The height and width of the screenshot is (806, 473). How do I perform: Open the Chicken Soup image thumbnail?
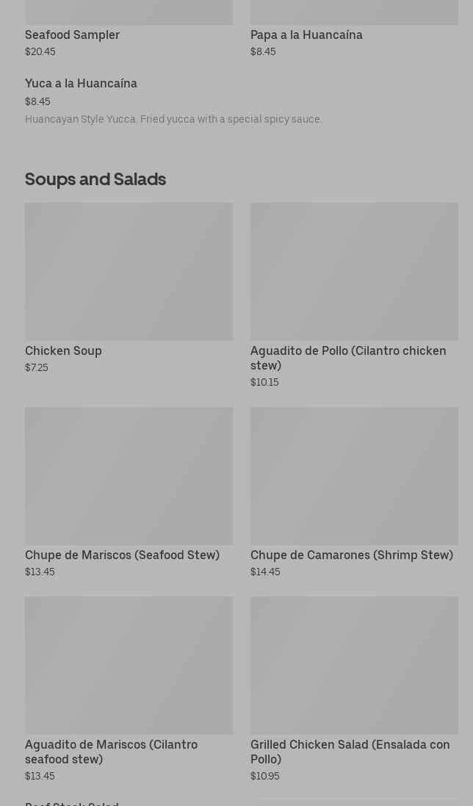(x=129, y=271)
